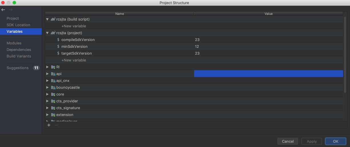
Task: Click the back navigation arrow
Action: (x=3, y=10)
